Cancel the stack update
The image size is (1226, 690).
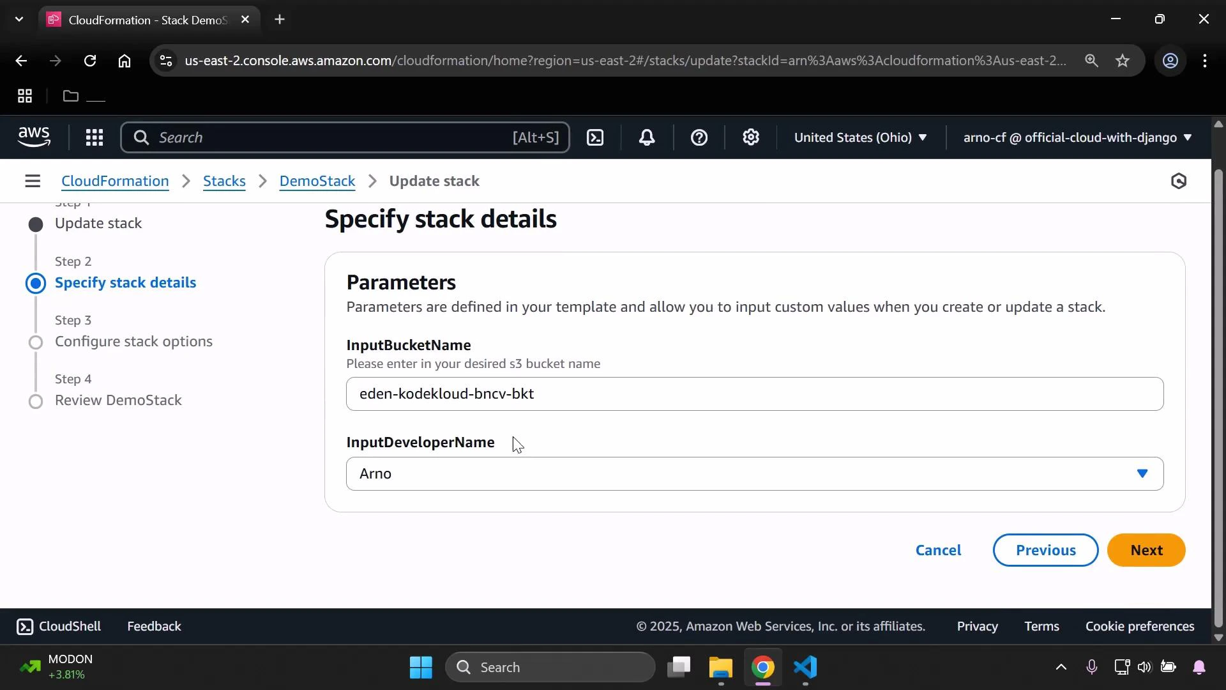(x=938, y=551)
